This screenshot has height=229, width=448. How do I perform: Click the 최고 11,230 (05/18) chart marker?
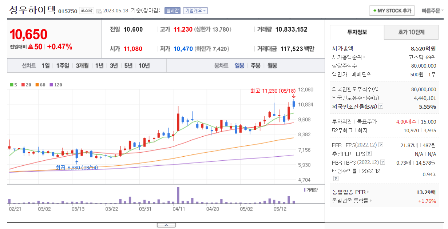[273, 91]
